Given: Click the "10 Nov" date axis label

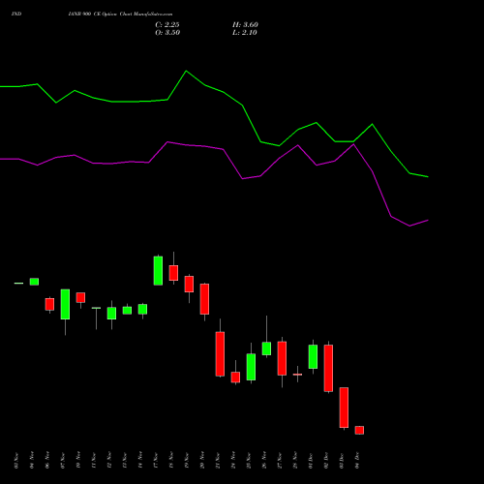Looking at the screenshot, I should [78, 461].
